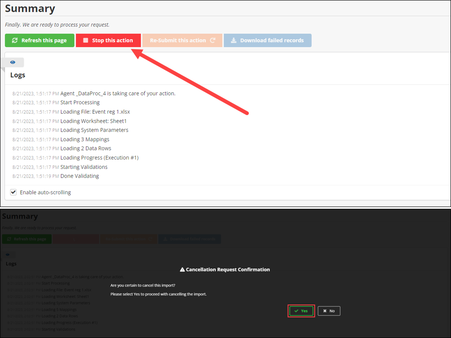Click the Download failed records label
This screenshot has width=451, height=338.
coord(272,40)
